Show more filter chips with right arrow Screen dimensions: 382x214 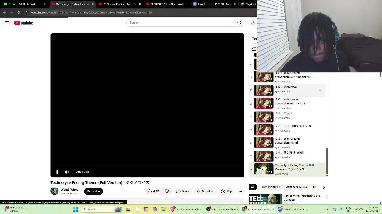tap(324, 187)
